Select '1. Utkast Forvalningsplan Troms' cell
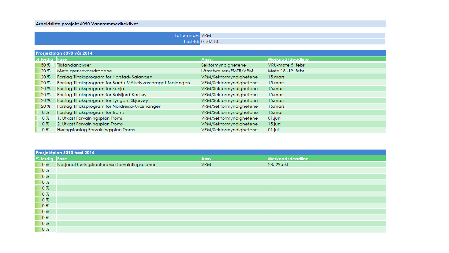The image size is (449, 253). [x=128, y=118]
